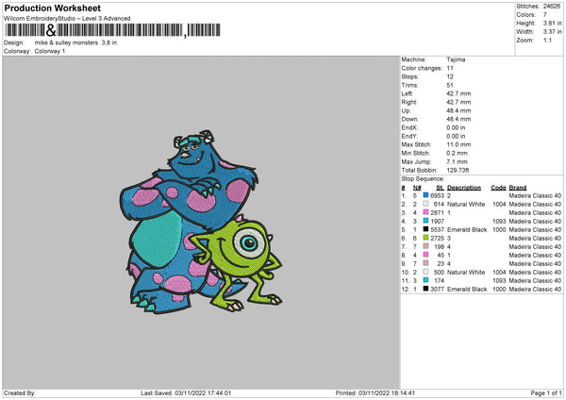Click the Min Stitch value '0.2 mm'
Screen dimensions: 566x400
click(x=457, y=153)
